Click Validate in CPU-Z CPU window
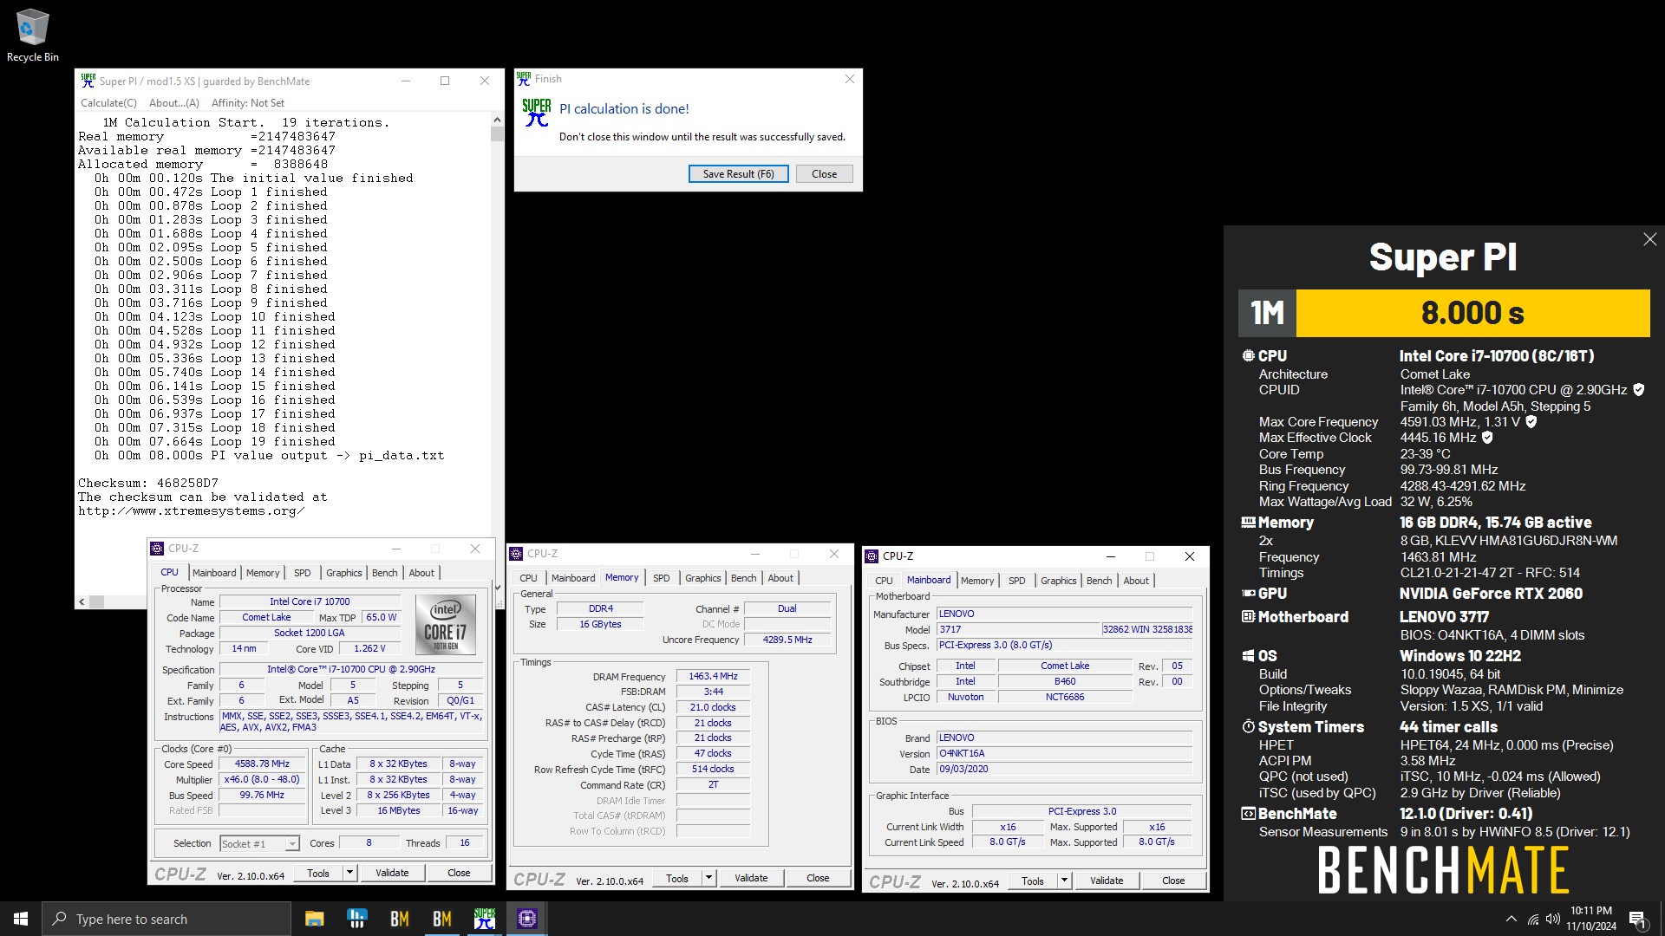 (392, 873)
